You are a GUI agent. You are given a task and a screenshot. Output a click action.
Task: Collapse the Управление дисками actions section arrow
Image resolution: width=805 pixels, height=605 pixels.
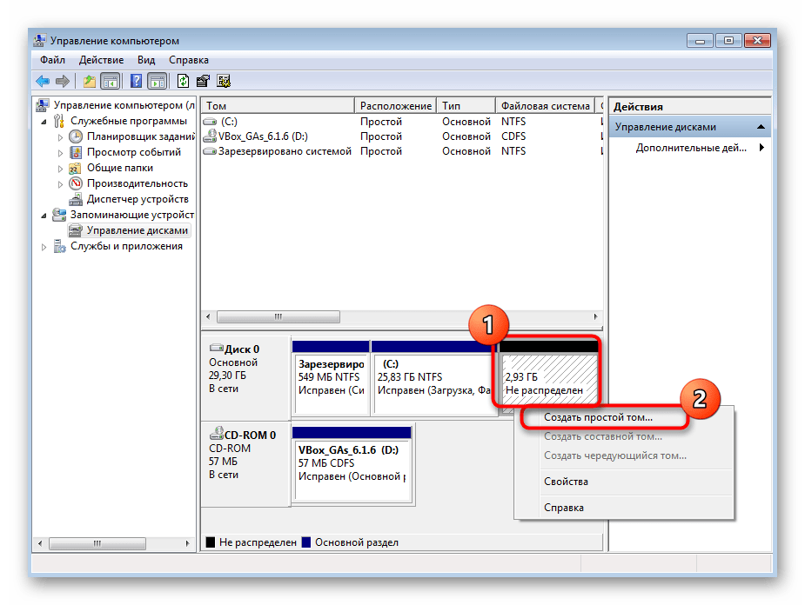761,127
